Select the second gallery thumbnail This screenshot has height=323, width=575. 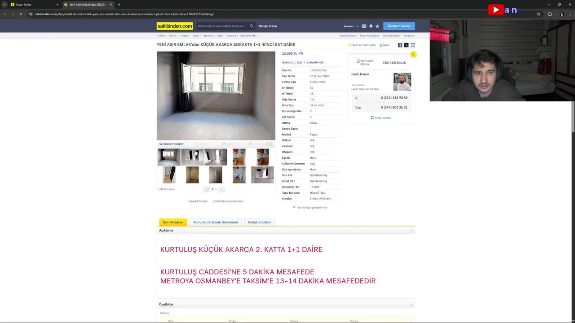[x=192, y=157]
